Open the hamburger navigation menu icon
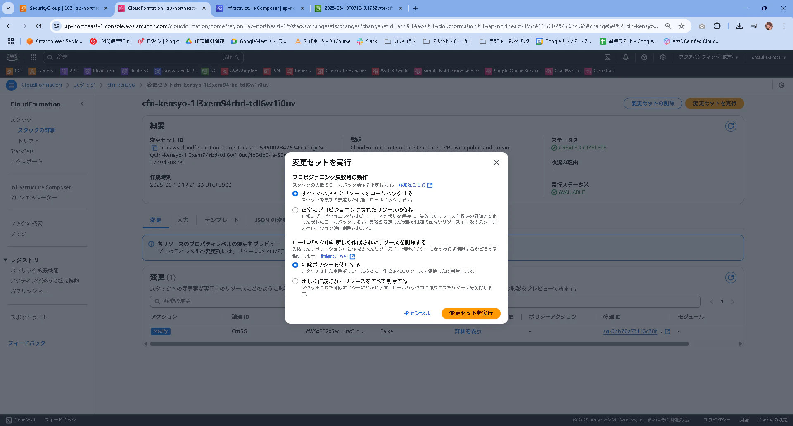 point(11,85)
